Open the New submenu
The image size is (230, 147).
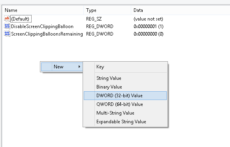coord(62,67)
